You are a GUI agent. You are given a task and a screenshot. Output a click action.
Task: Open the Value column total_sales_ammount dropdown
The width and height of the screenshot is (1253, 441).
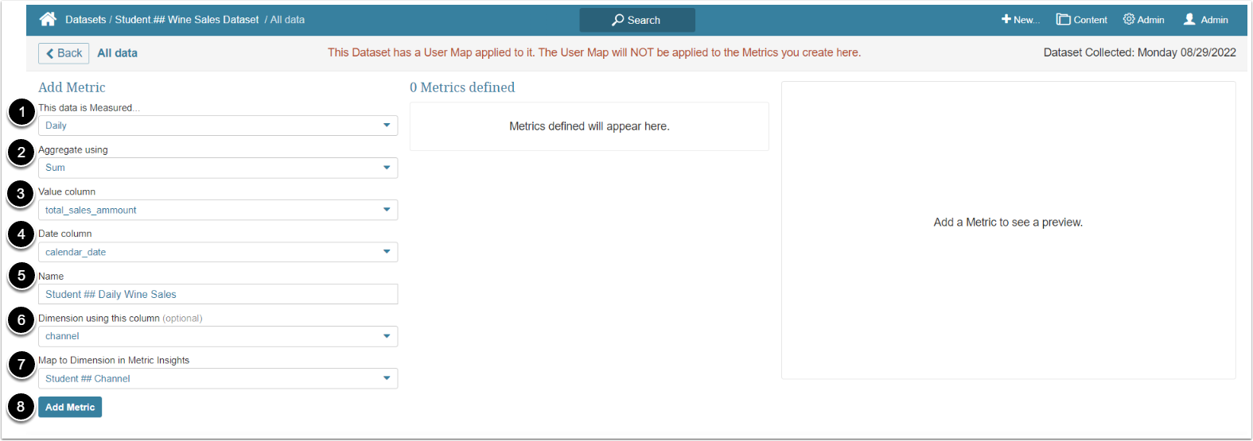click(x=218, y=210)
